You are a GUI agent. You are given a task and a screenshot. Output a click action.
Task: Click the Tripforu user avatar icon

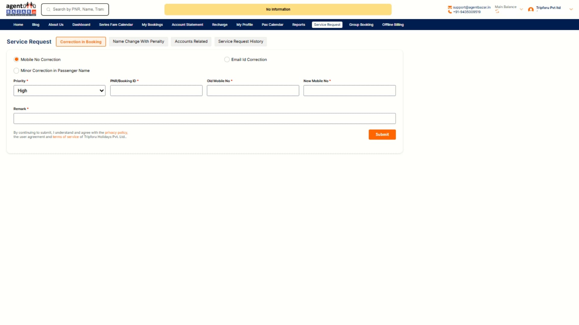tap(531, 10)
